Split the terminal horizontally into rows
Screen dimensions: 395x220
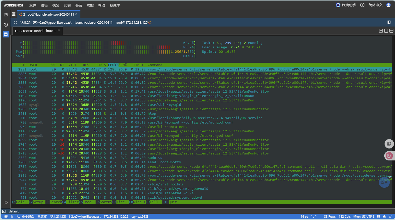click(391, 31)
